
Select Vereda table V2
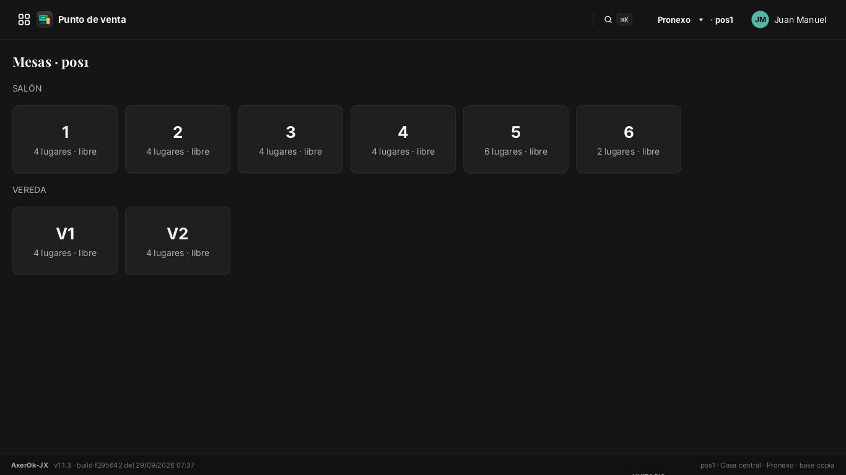click(x=178, y=241)
